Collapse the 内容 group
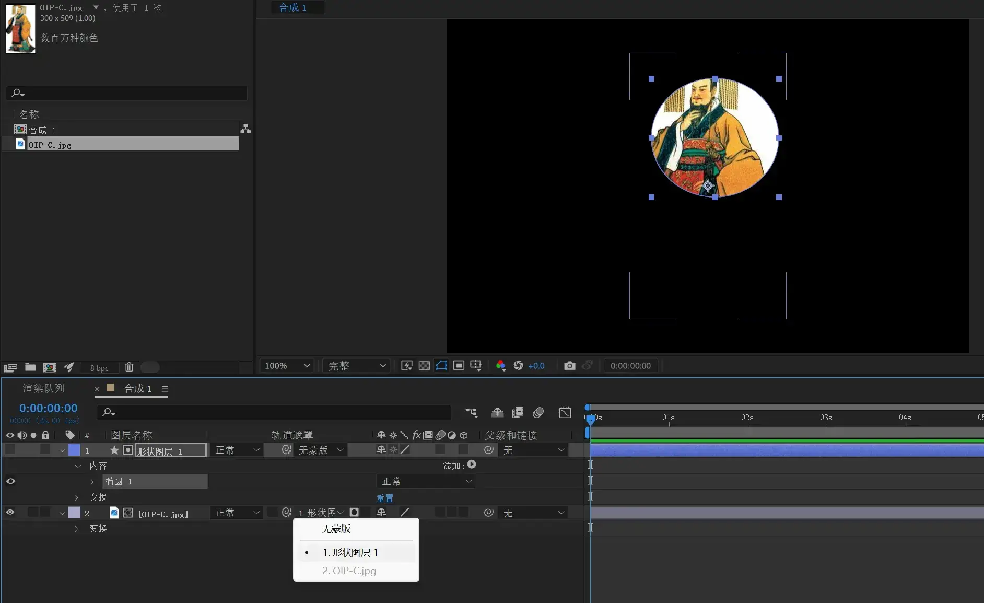This screenshot has width=984, height=603. (78, 466)
